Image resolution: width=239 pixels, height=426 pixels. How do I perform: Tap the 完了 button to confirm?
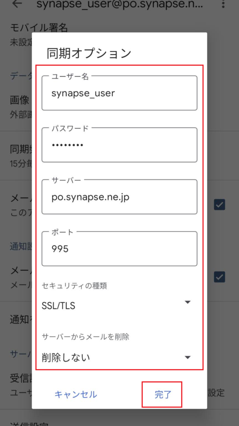pyautogui.click(x=163, y=393)
